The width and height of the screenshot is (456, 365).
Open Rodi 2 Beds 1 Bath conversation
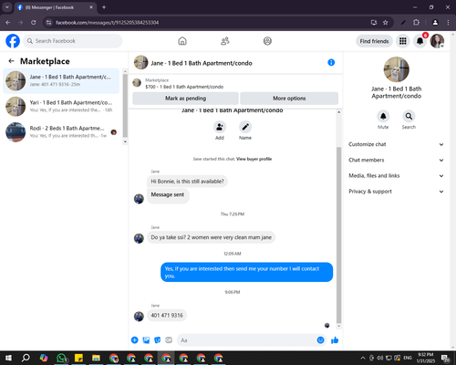click(61, 132)
